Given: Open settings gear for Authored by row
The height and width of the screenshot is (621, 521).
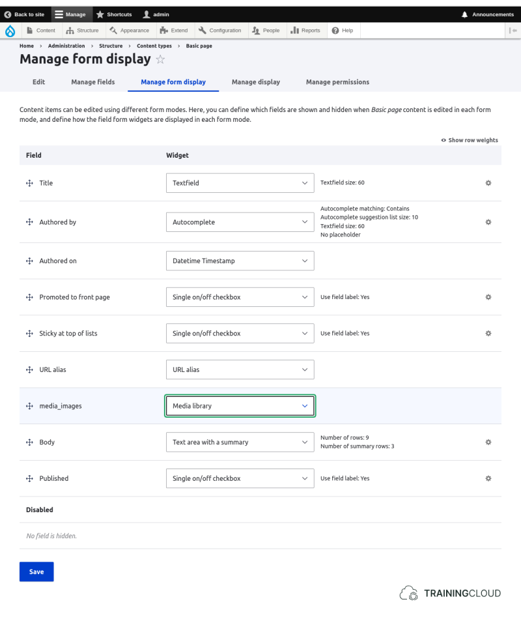Looking at the screenshot, I should coord(488,222).
